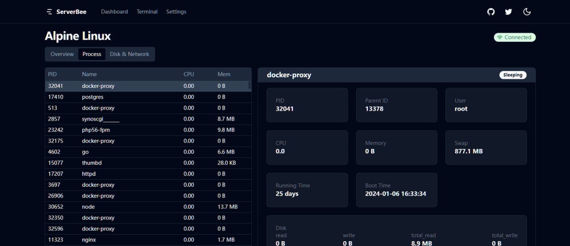Select the go process row
The height and width of the screenshot is (246, 570).
148,152
